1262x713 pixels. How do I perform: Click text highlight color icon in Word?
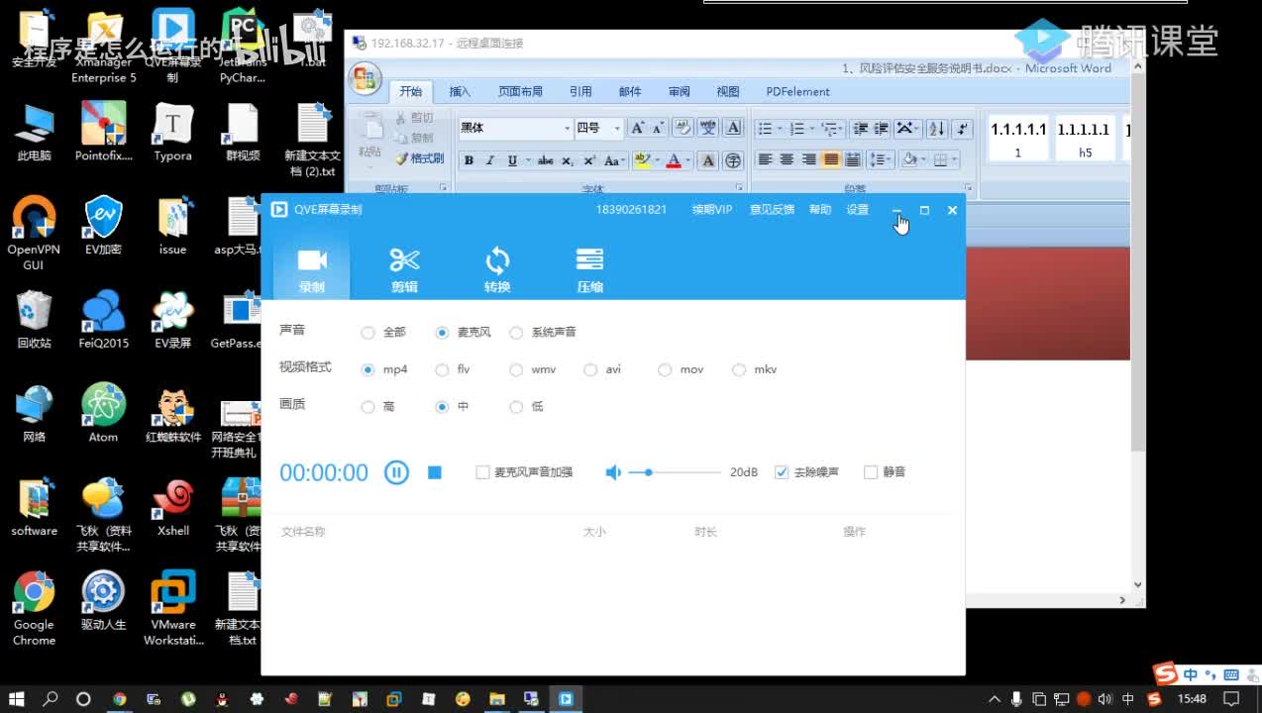point(642,160)
